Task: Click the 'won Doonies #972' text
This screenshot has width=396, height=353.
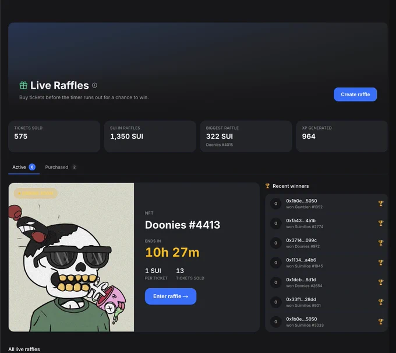Action: pyautogui.click(x=303, y=246)
